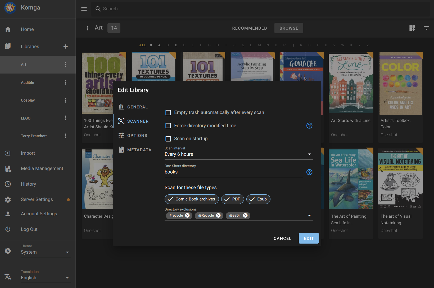
Task: Remove the #recycle directory exclusion chip
Action: tap(187, 216)
